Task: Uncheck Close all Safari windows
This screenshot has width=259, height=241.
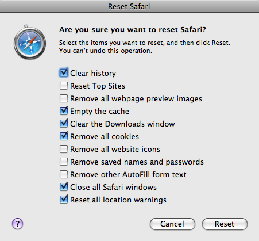Action: coord(64,187)
